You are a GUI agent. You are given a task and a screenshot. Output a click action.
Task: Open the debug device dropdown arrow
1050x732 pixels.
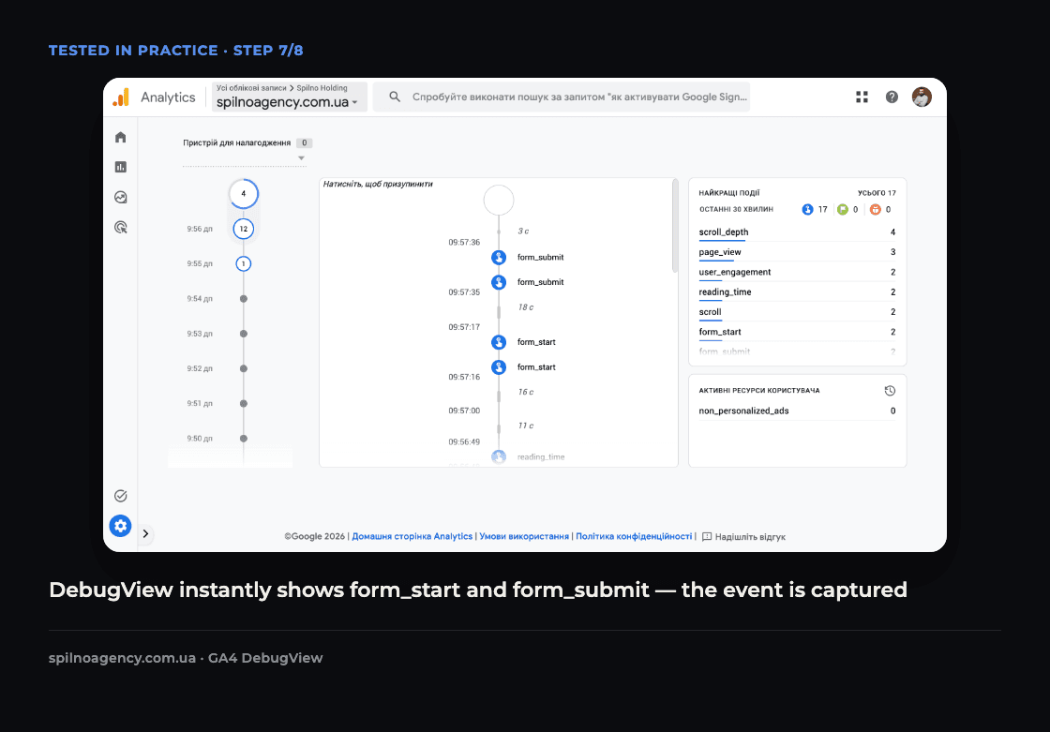(x=301, y=158)
